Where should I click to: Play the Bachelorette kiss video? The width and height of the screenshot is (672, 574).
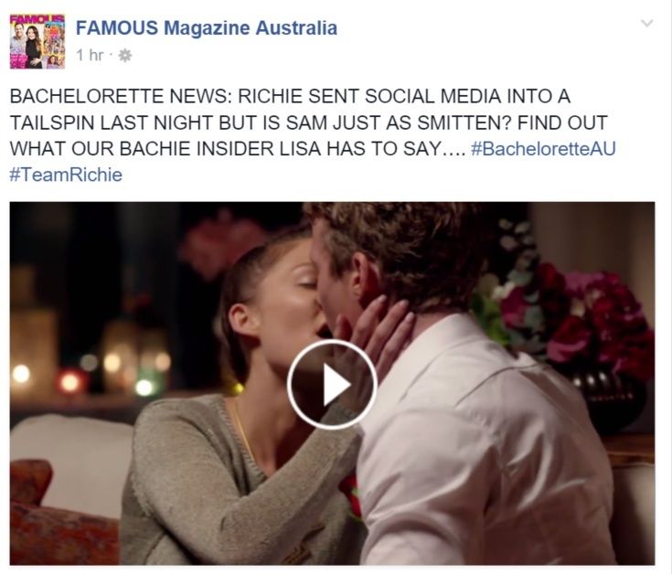pyautogui.click(x=332, y=384)
